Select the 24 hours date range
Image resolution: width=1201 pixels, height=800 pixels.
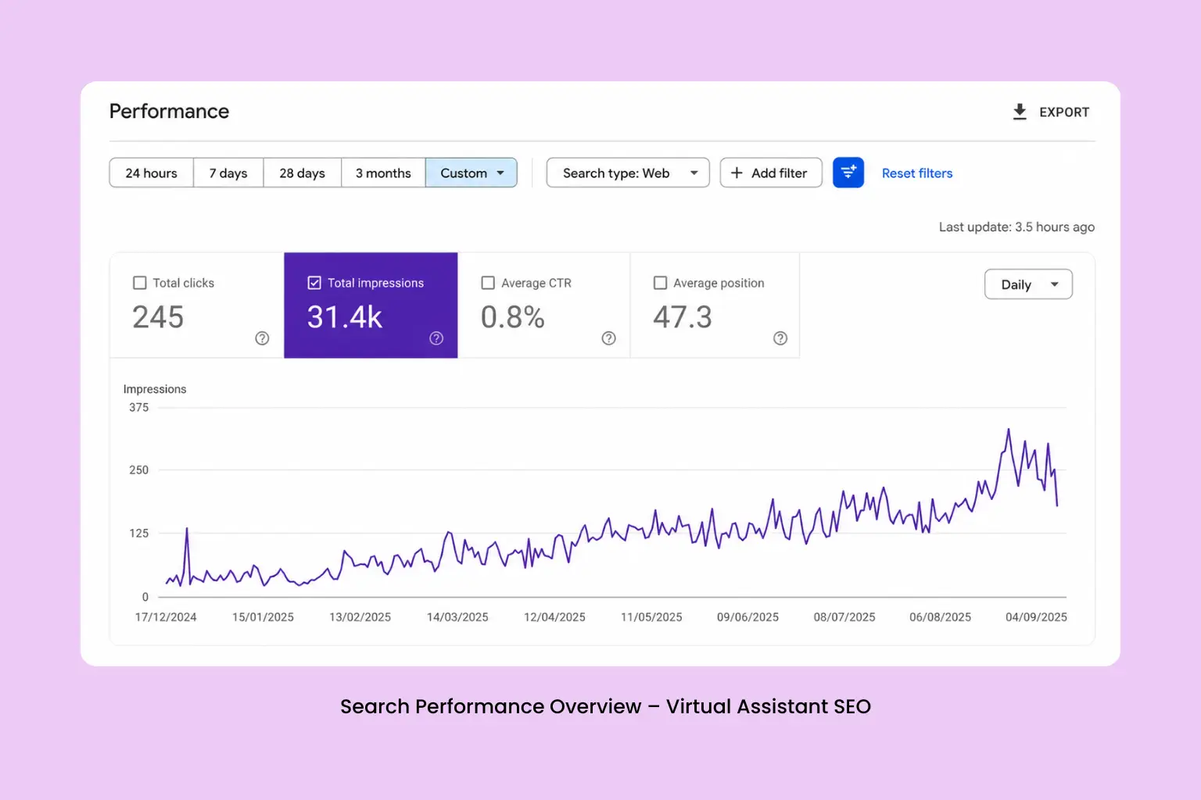152,173
